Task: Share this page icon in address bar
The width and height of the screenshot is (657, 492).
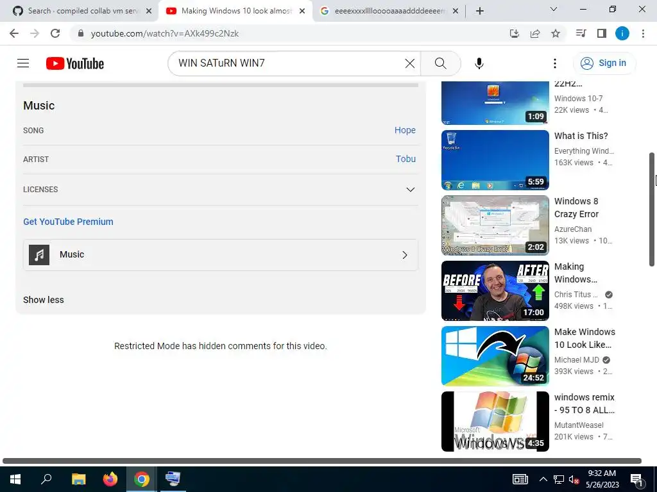Action: click(x=535, y=33)
